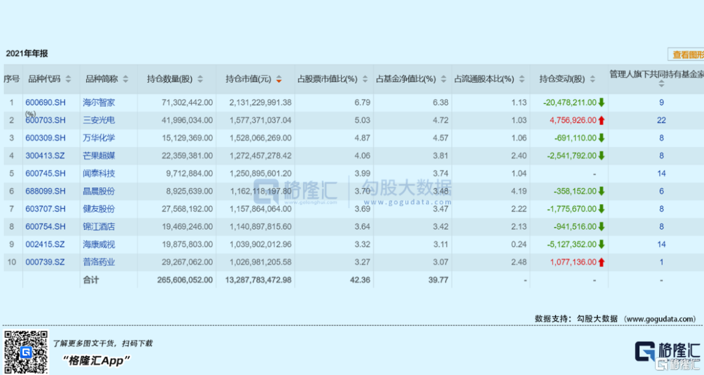The height and width of the screenshot is (375, 704).
Task: Select total value 13,287,783,472.98
Action: (x=258, y=280)
